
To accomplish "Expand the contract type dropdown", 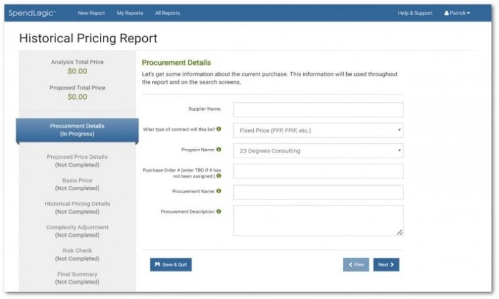I will (x=318, y=130).
